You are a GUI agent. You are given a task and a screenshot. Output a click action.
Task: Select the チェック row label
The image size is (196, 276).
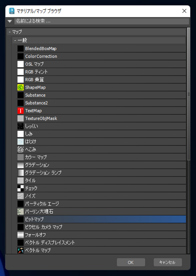(x=31, y=188)
